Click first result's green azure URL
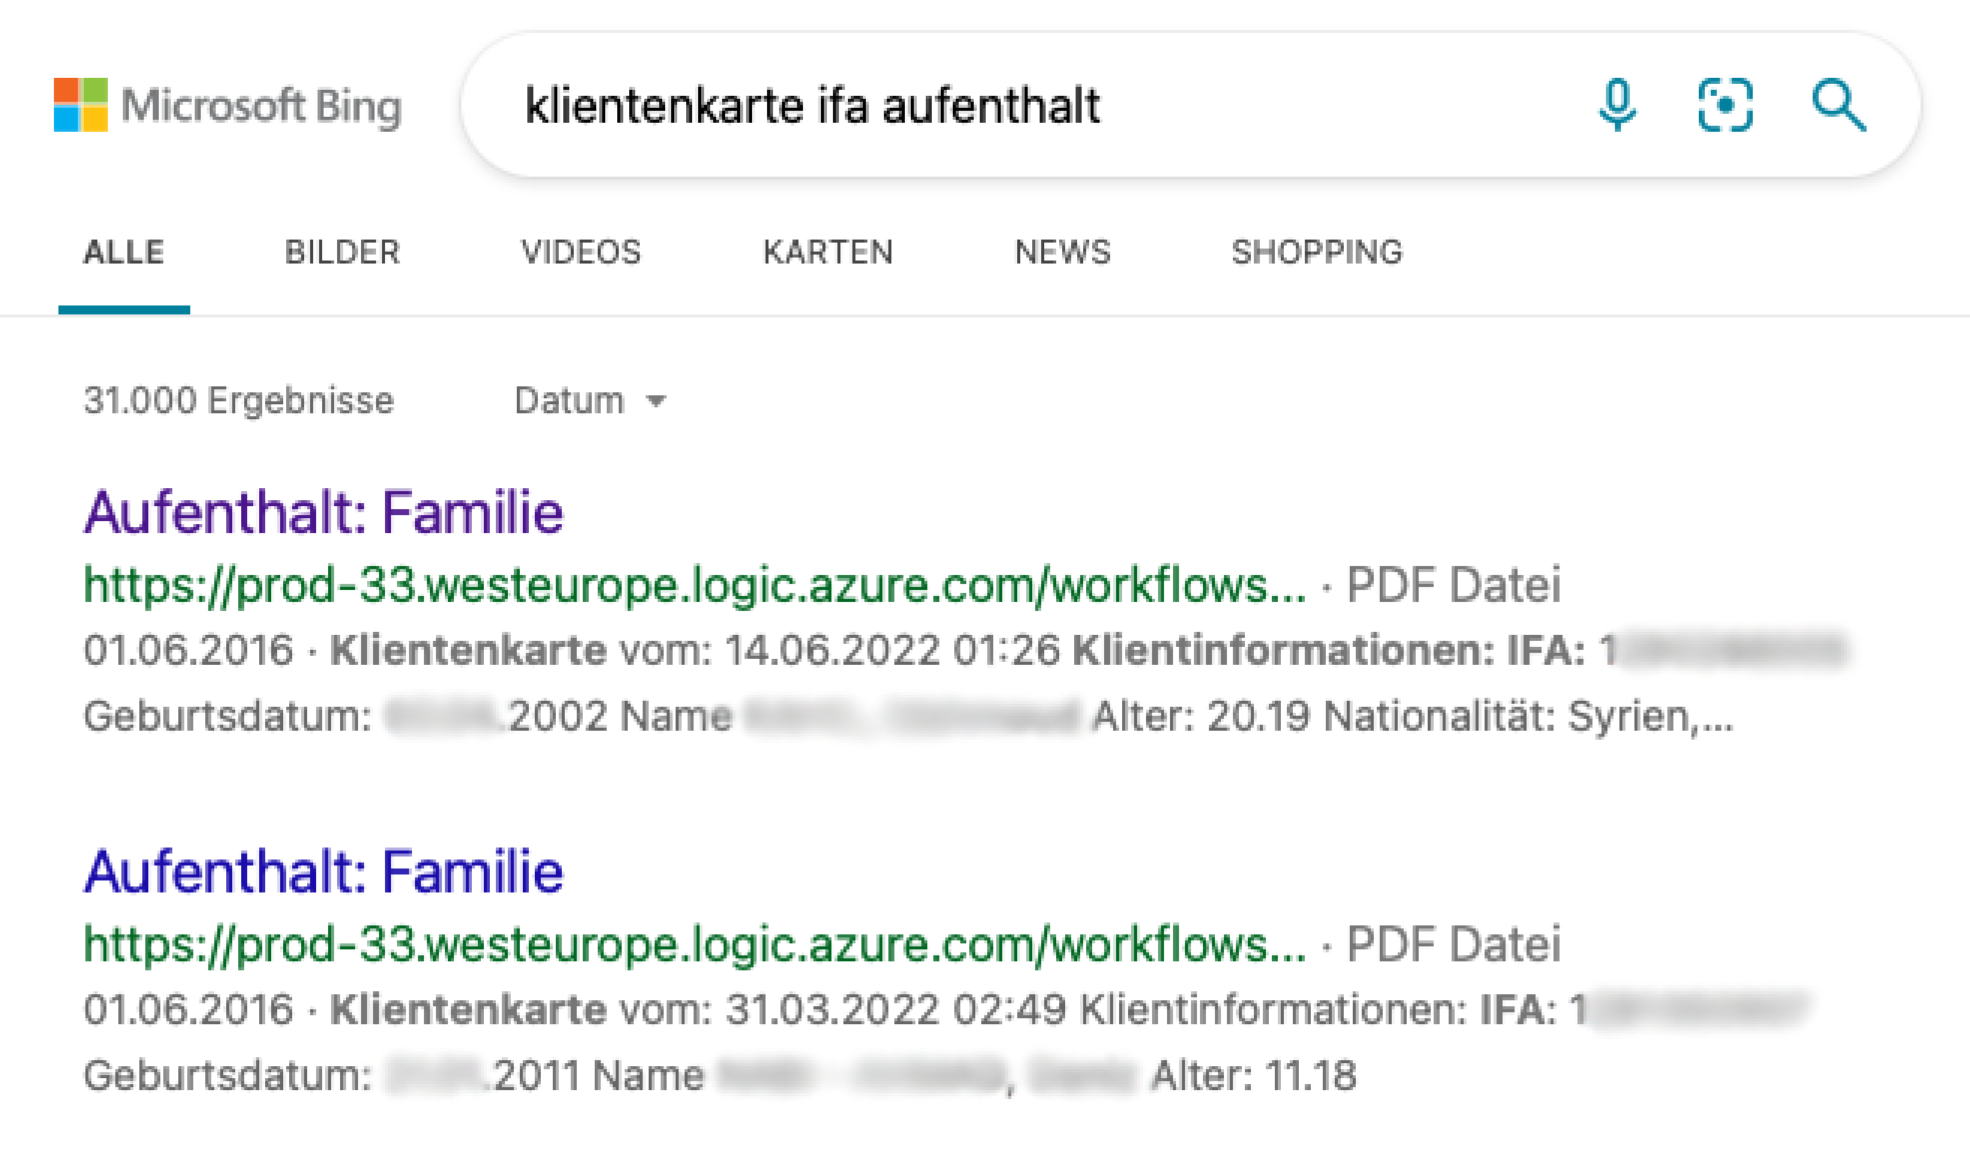 (x=694, y=585)
